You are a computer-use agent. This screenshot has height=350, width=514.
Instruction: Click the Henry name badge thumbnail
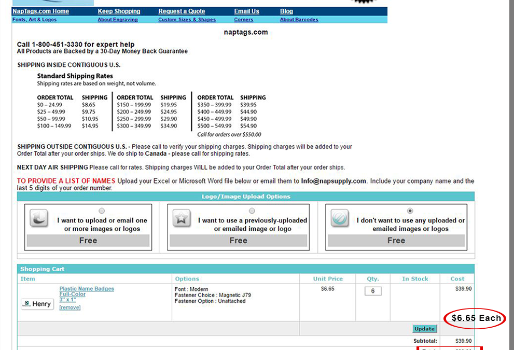pyautogui.click(x=37, y=304)
